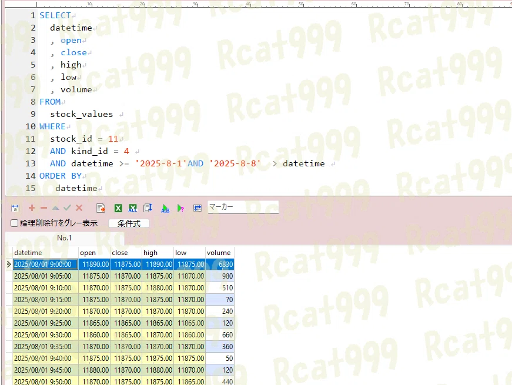Place cursor on ORDER BY line 14
Image resolution: width=512 pixels, height=385 pixels.
point(61,176)
